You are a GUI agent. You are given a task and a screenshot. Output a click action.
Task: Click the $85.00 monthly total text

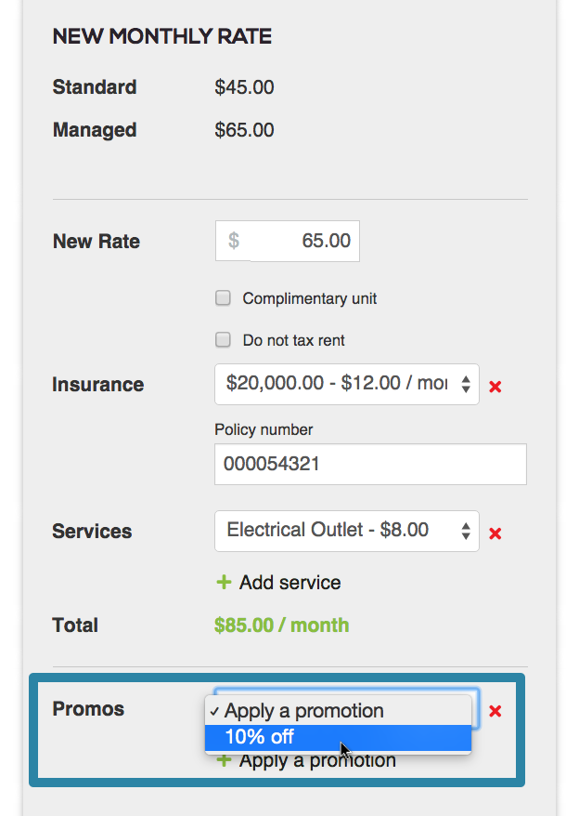(x=281, y=625)
